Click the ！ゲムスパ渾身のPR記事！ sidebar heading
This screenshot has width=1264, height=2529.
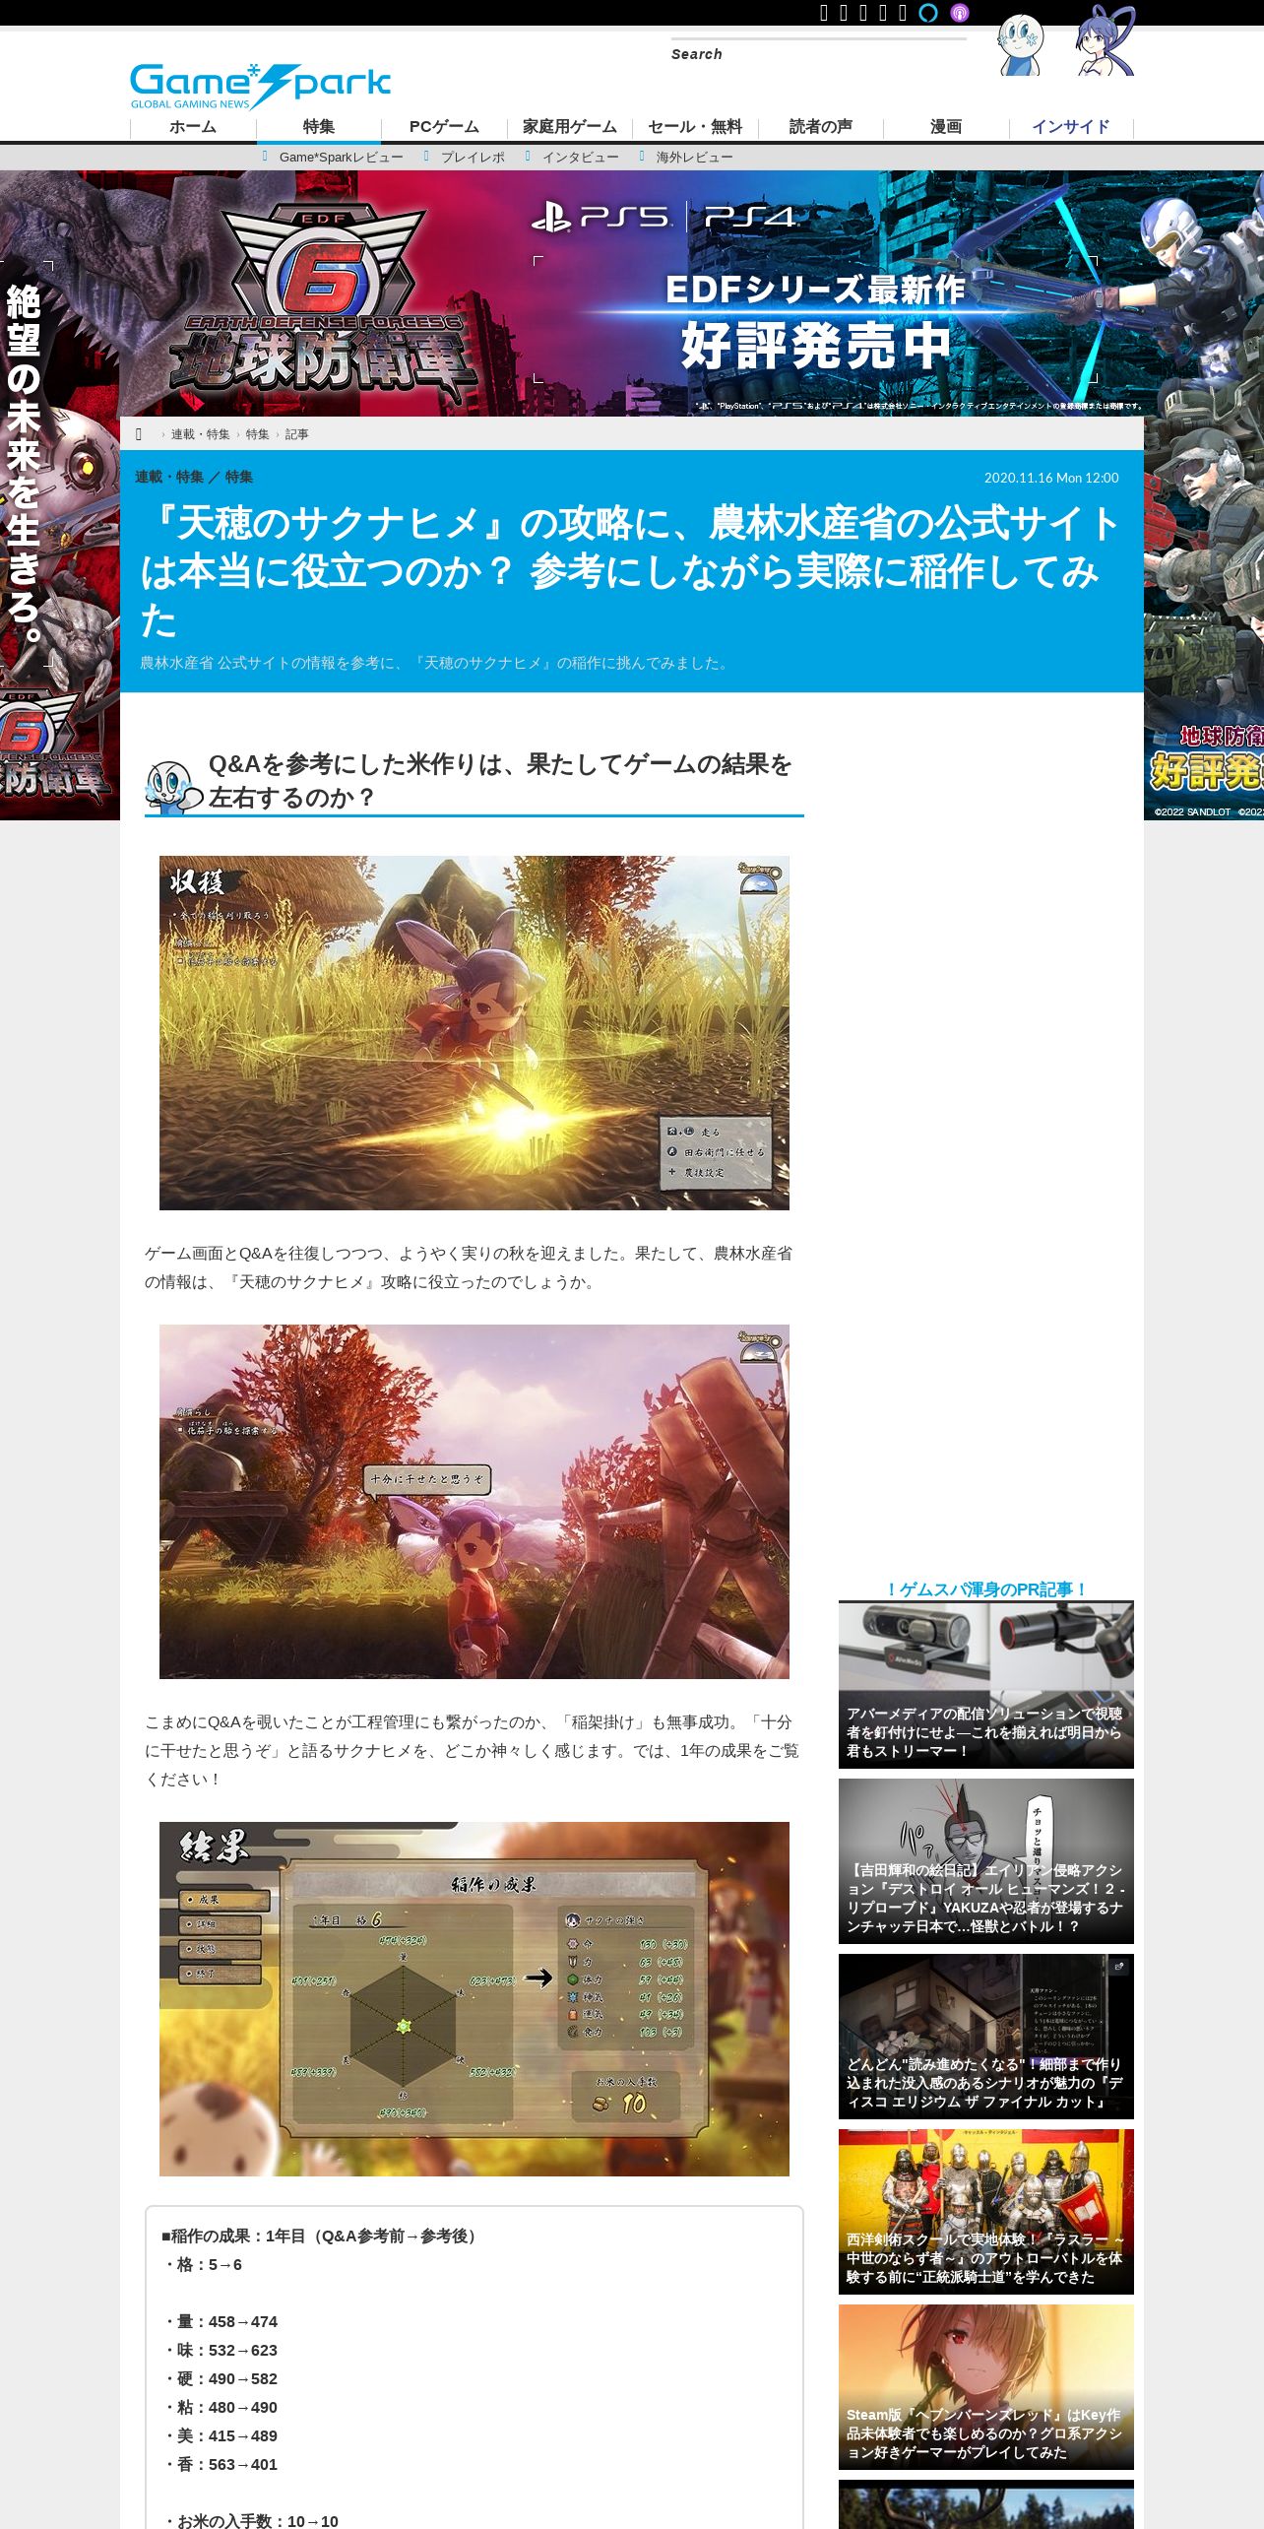coord(986,1589)
